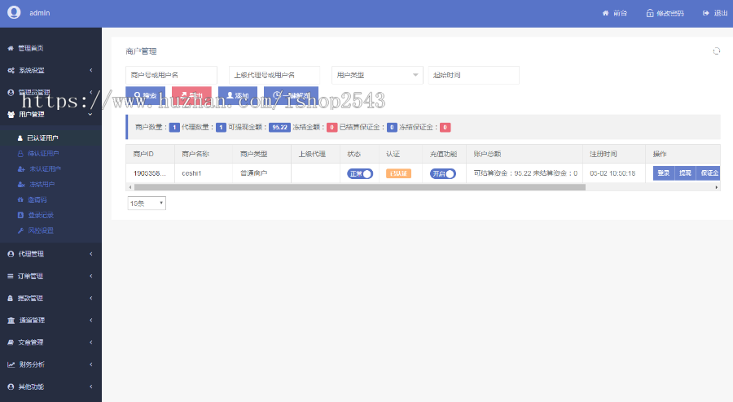
Task: Click the 冻结用户 remove-user icon
Action: [x=21, y=185]
